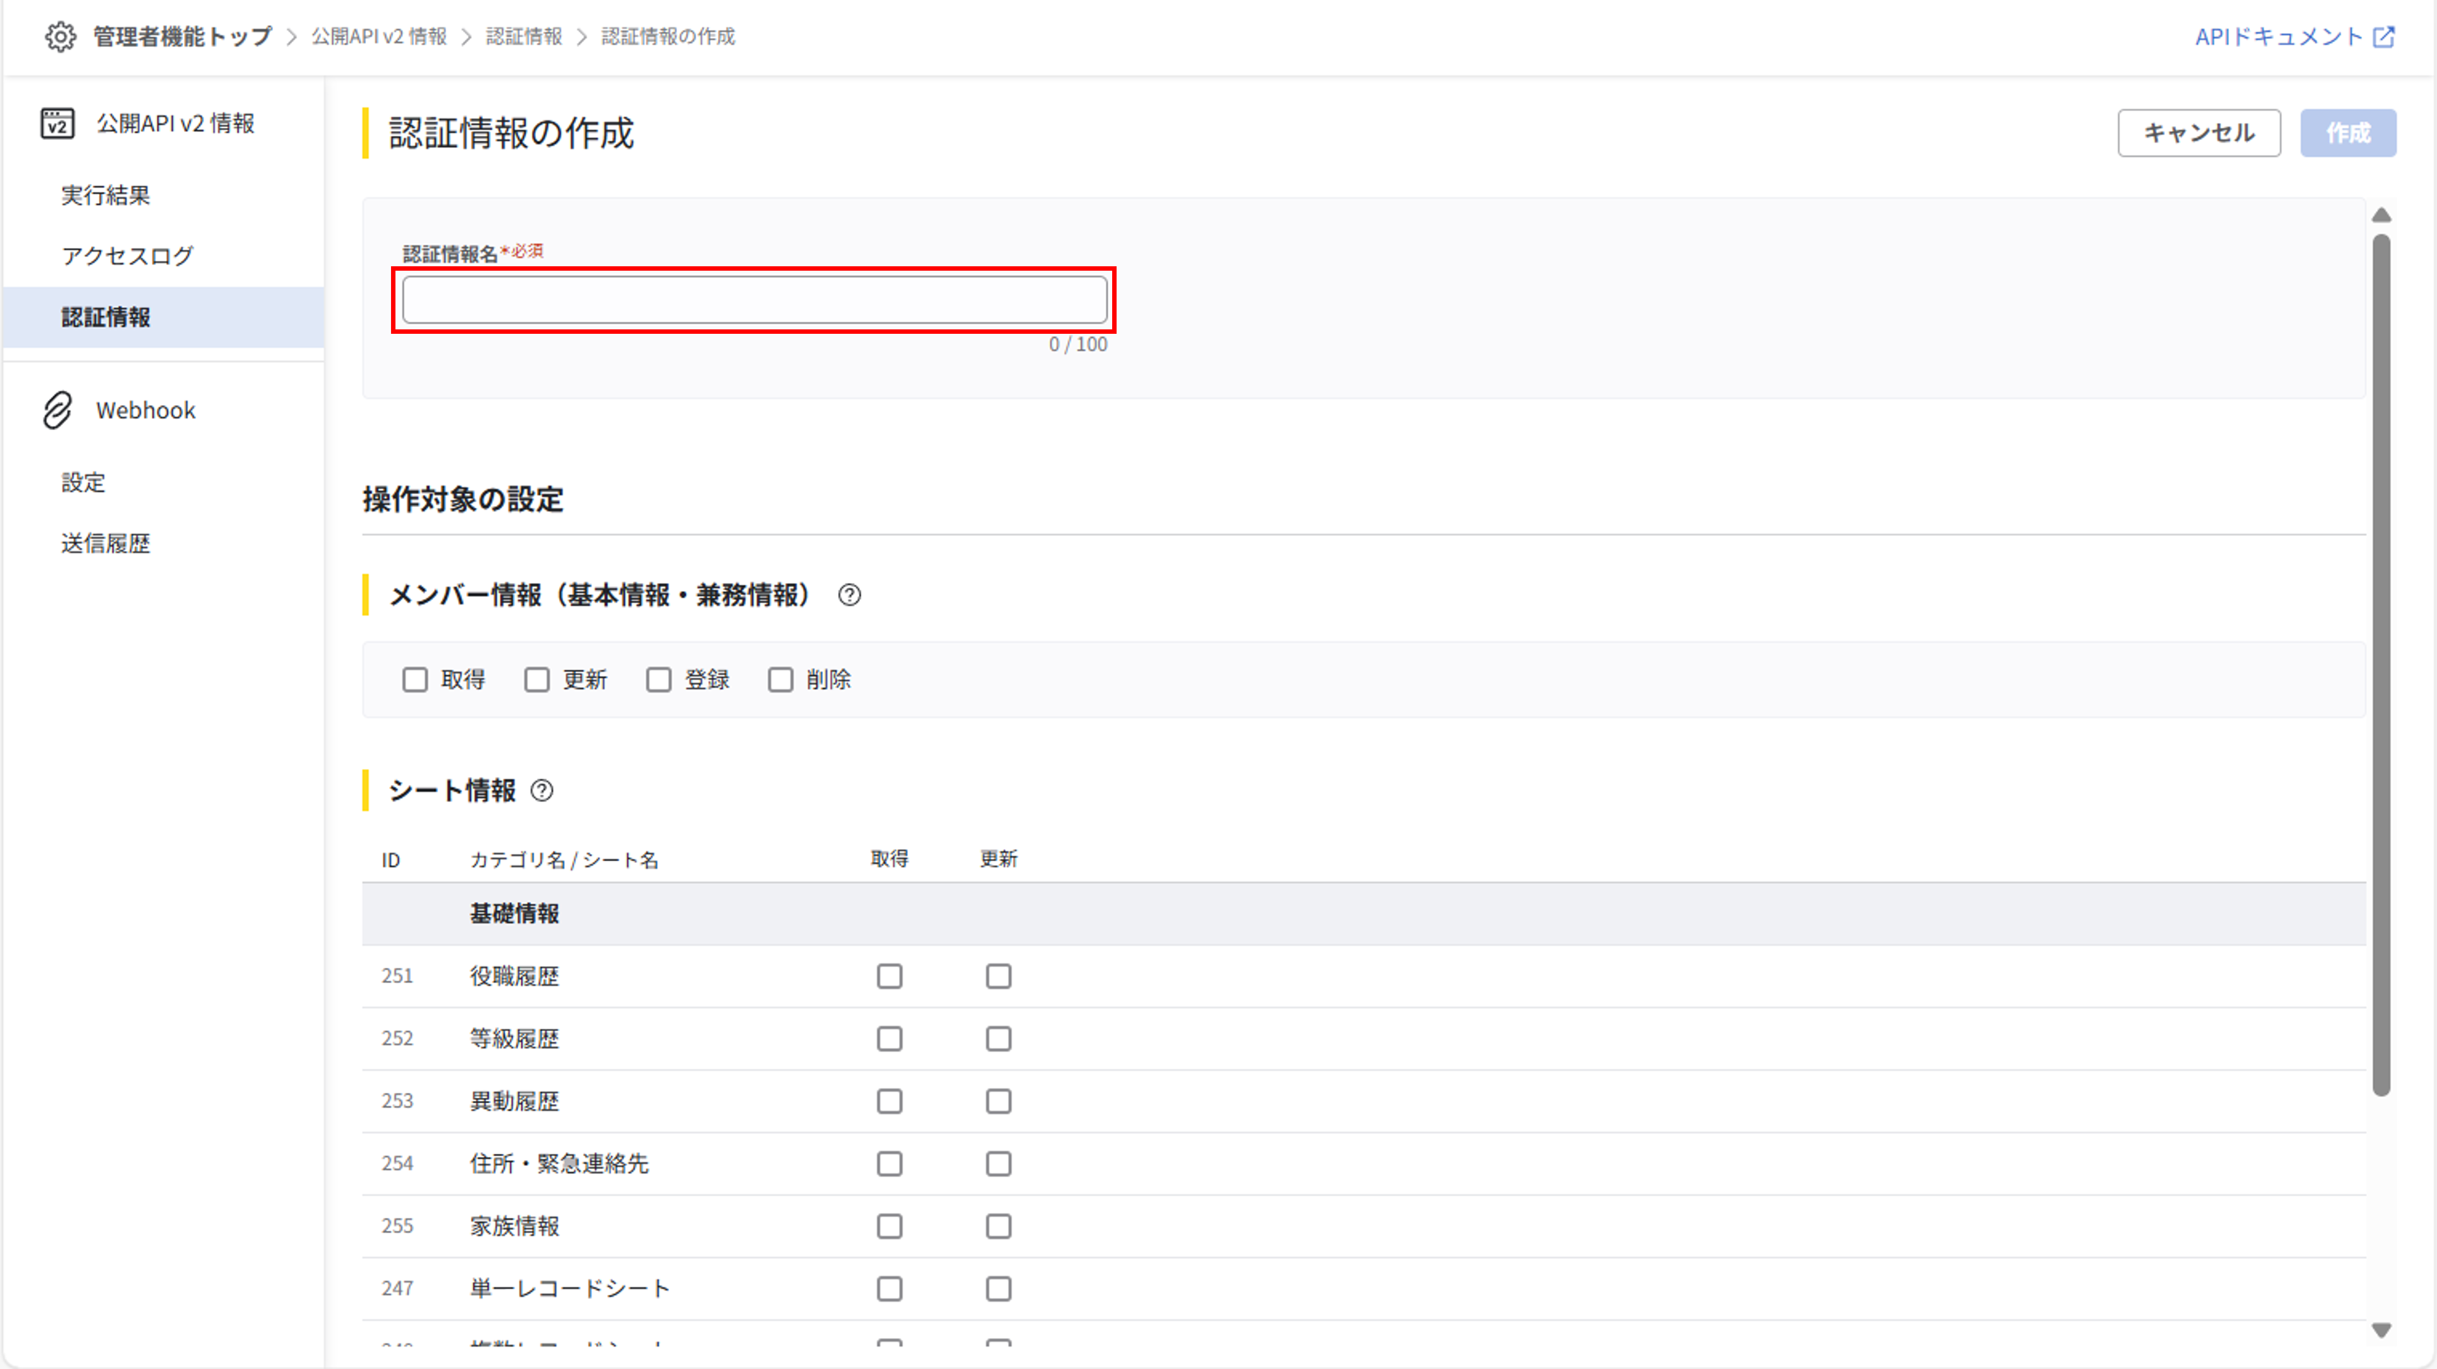Open アクセスログ in the sidebar
Image resolution: width=2437 pixels, height=1369 pixels.
point(127,256)
